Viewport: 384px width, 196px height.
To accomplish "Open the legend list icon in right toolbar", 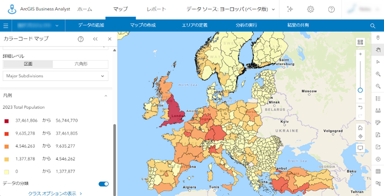I will (x=378, y=98).
